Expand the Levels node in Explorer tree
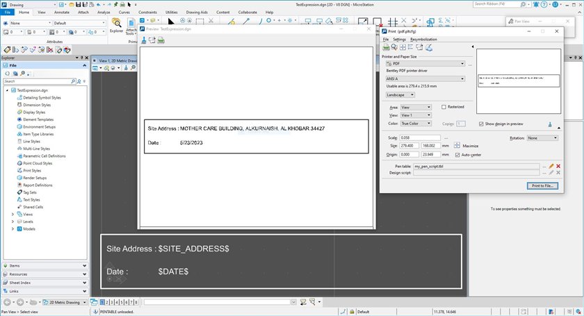Viewport: 584px width, 316px height. (x=13, y=222)
